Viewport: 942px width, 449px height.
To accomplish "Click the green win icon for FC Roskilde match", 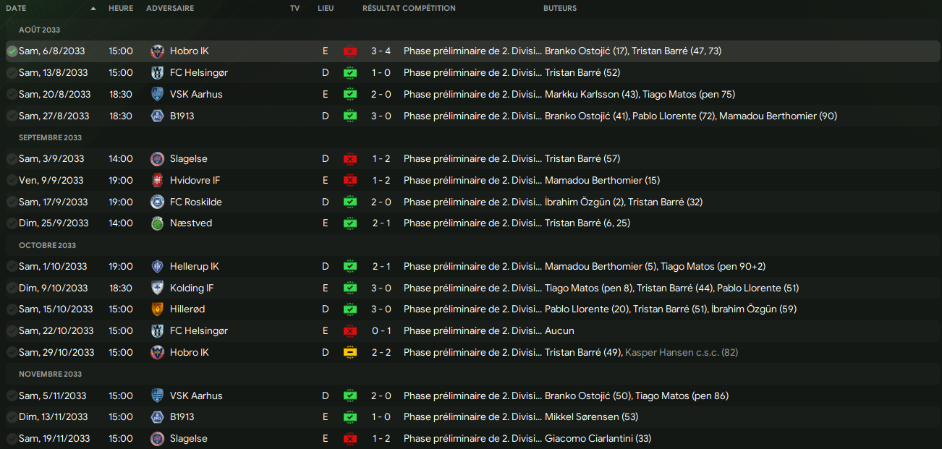I will (350, 202).
